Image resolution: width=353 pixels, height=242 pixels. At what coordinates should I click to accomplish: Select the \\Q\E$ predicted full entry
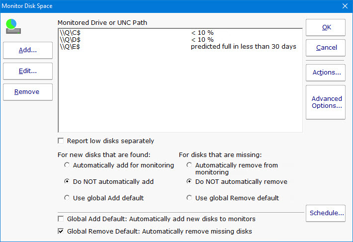(70, 47)
